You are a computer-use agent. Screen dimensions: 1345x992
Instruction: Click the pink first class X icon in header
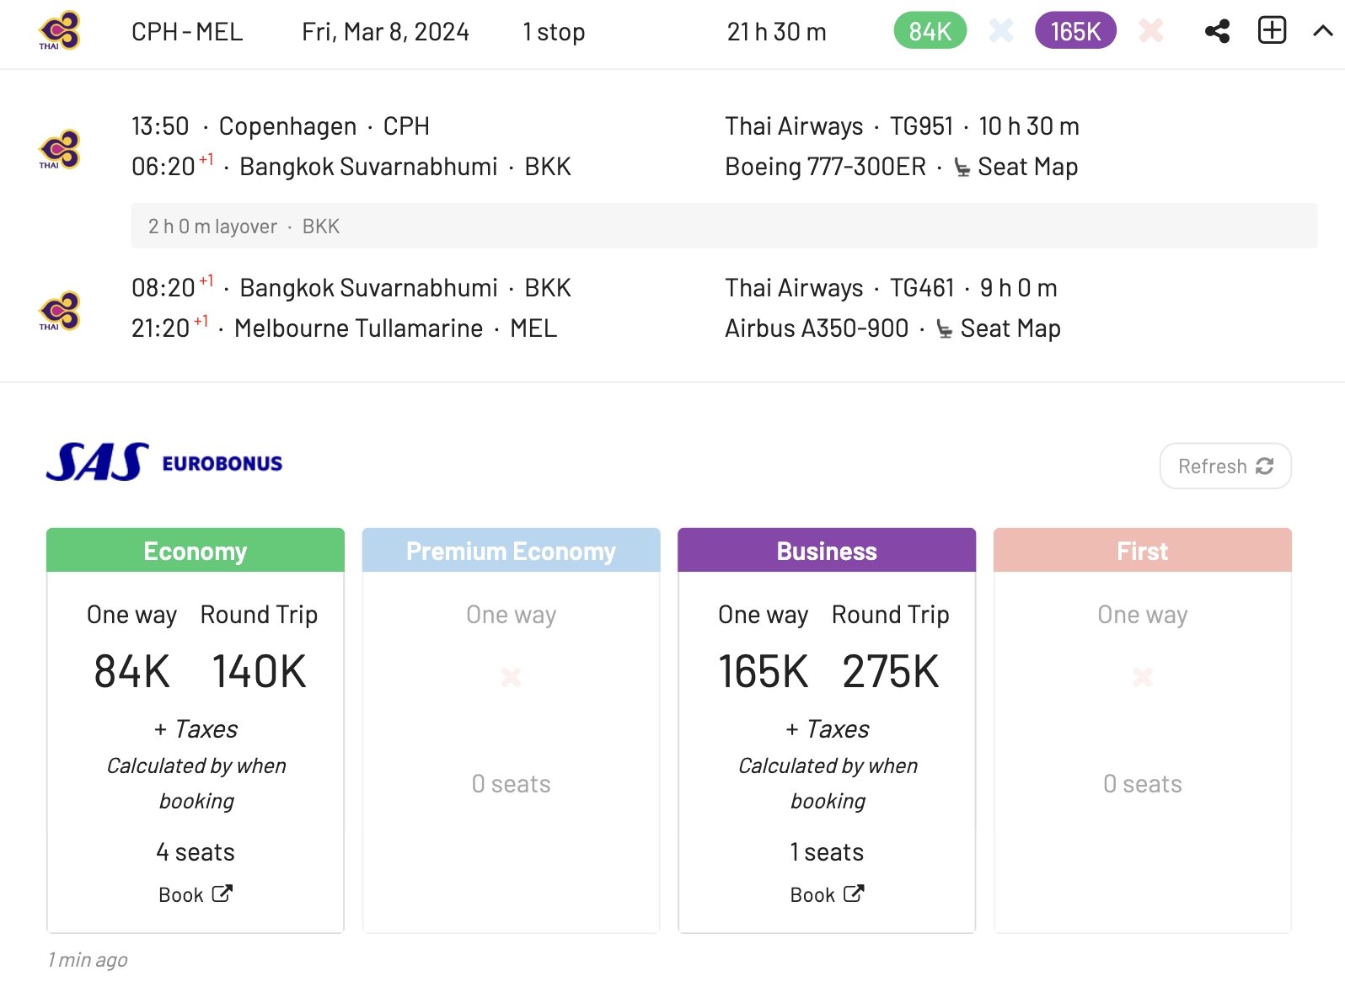[1151, 31]
